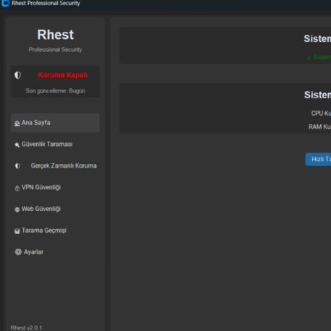This screenshot has height=331, width=331.
Task: Go to VPN Güvenliği section
Action: pos(55,187)
